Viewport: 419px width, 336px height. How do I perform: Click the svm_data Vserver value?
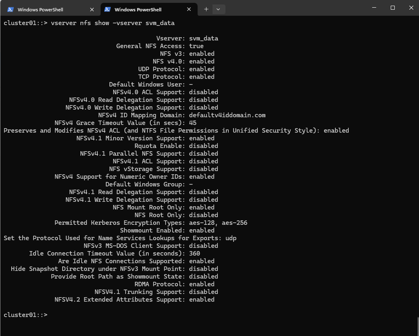[x=204, y=38]
